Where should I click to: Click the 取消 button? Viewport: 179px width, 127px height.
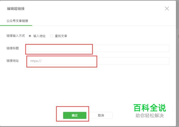click(x=101, y=115)
